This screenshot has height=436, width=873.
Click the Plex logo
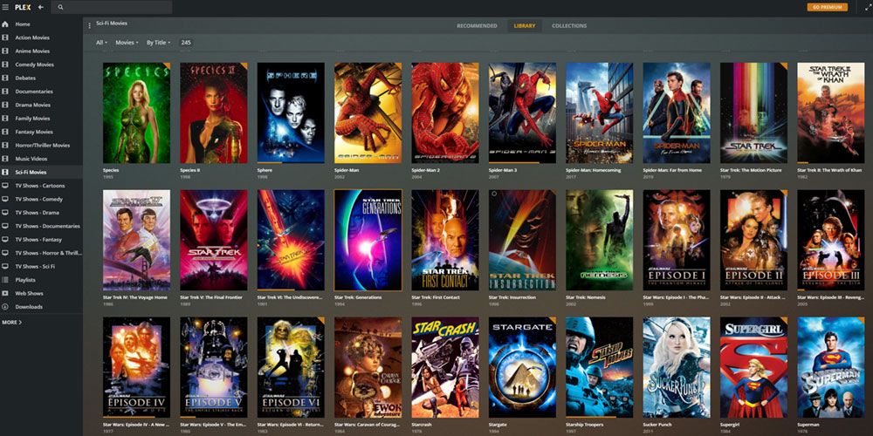[x=23, y=7]
